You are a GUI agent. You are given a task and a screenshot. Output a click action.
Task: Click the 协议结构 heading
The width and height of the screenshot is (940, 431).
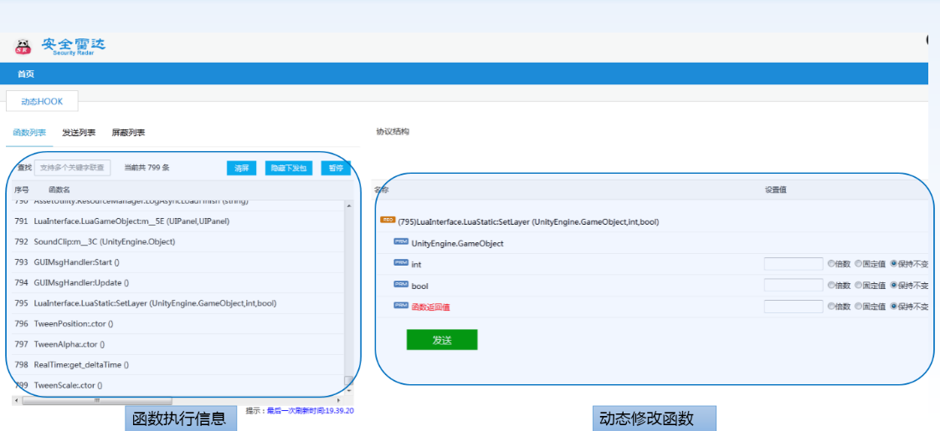[x=393, y=131]
